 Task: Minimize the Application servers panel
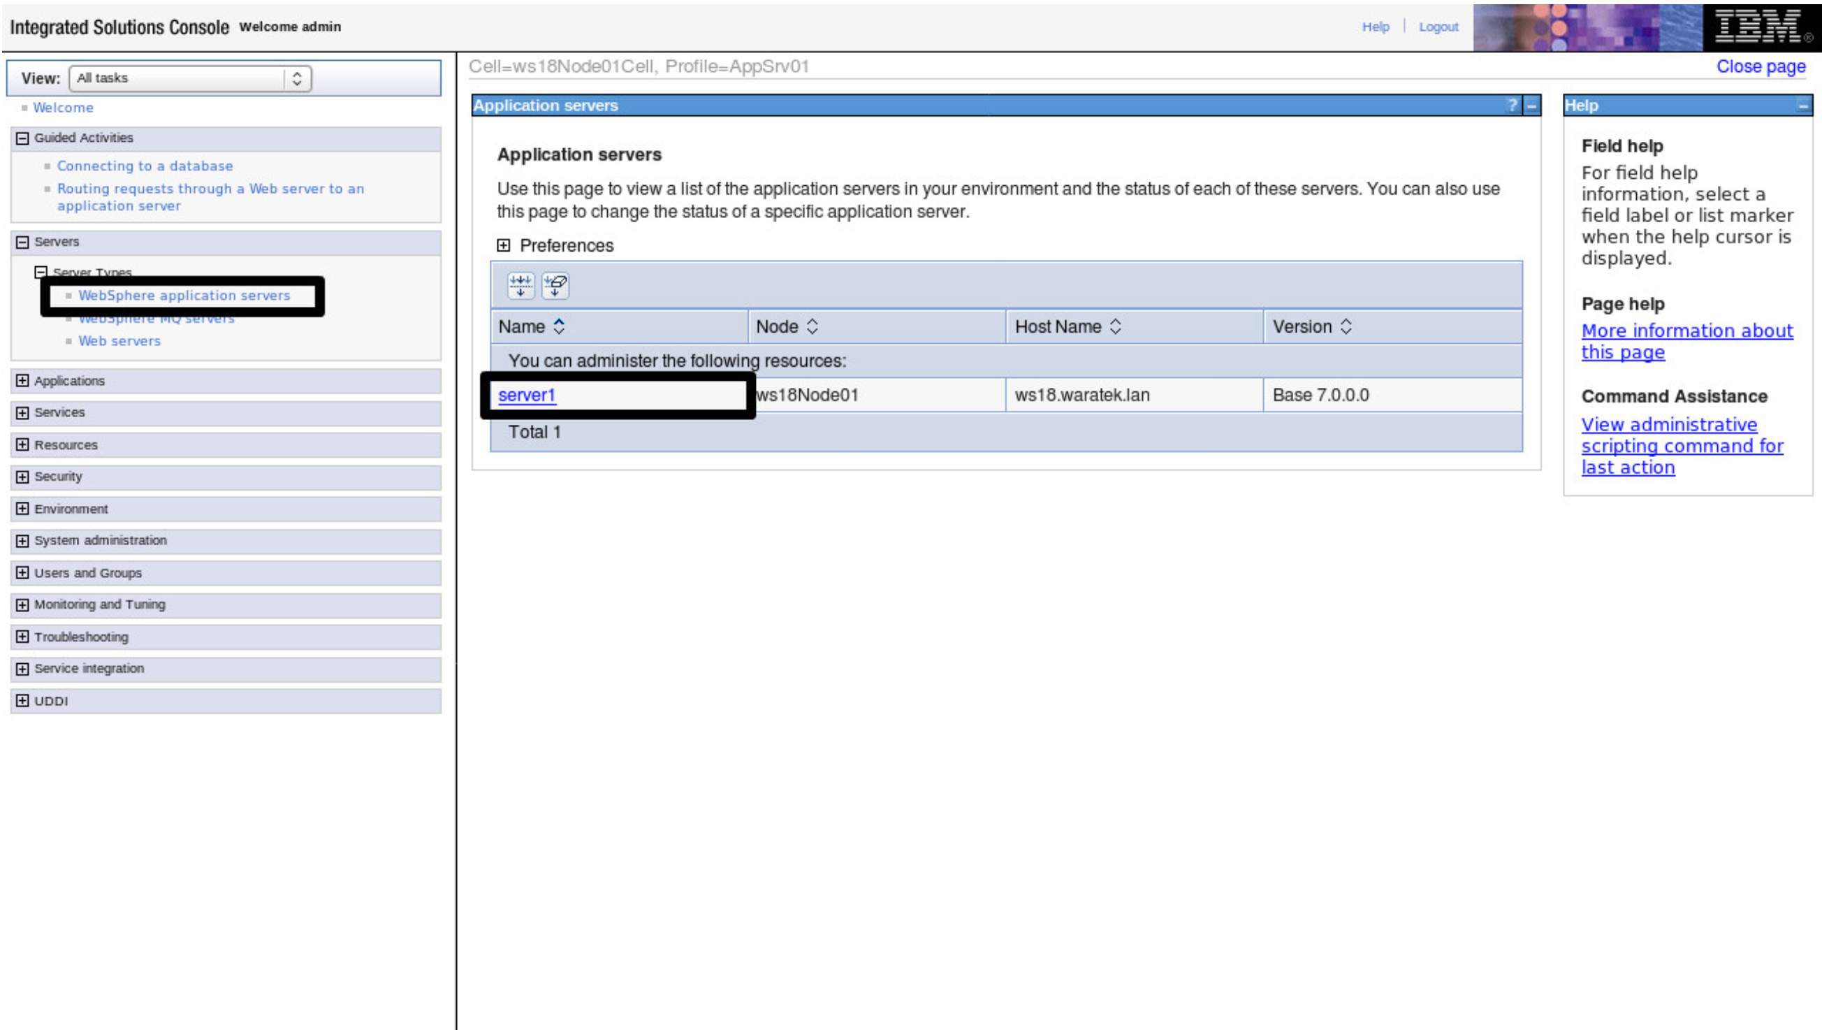1532,106
